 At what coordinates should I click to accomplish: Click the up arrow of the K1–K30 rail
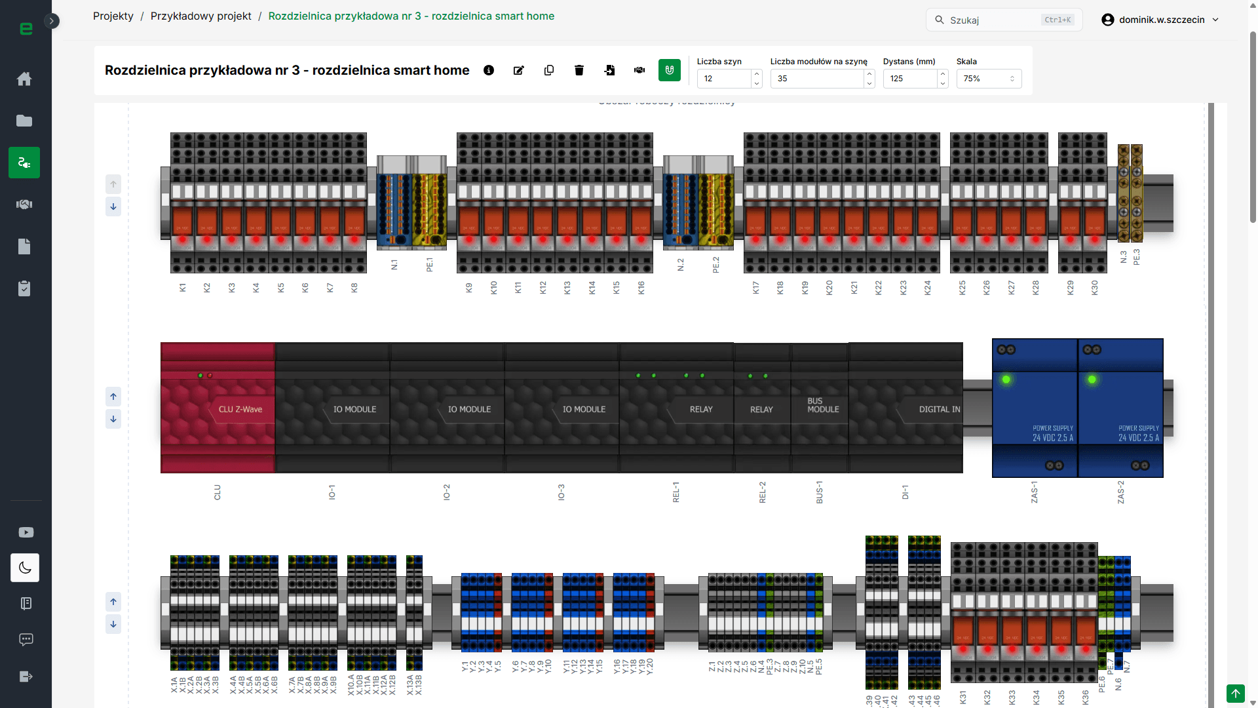(113, 184)
